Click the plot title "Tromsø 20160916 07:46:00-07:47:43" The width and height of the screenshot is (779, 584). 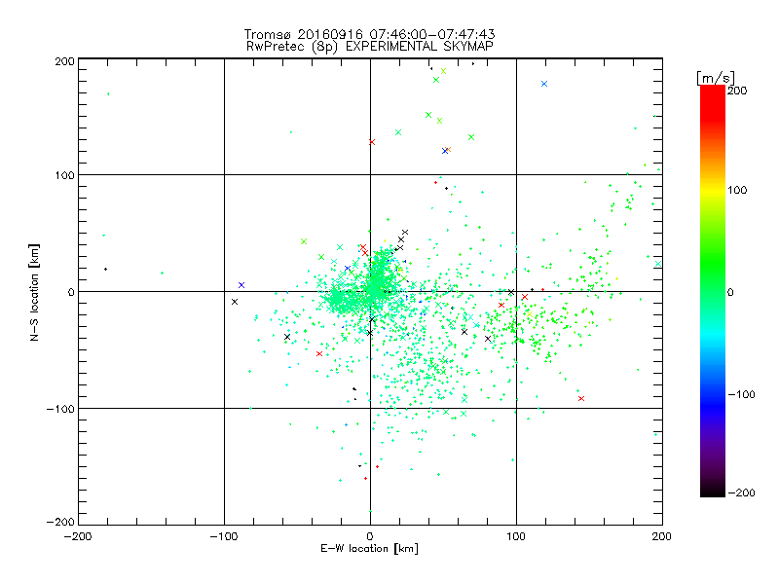point(369,34)
